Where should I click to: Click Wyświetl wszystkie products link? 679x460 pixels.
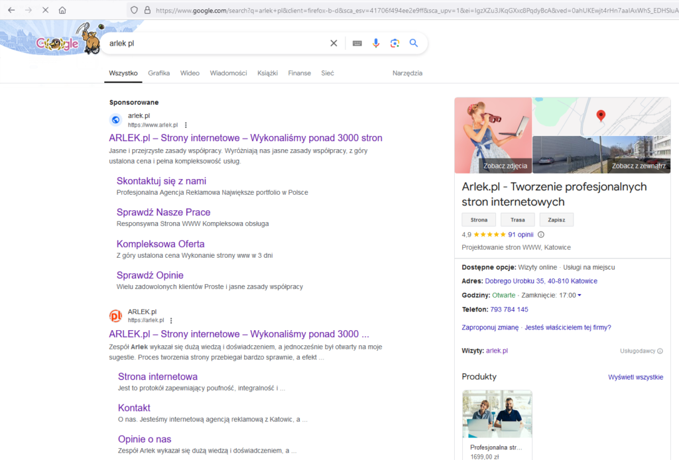tap(635, 377)
